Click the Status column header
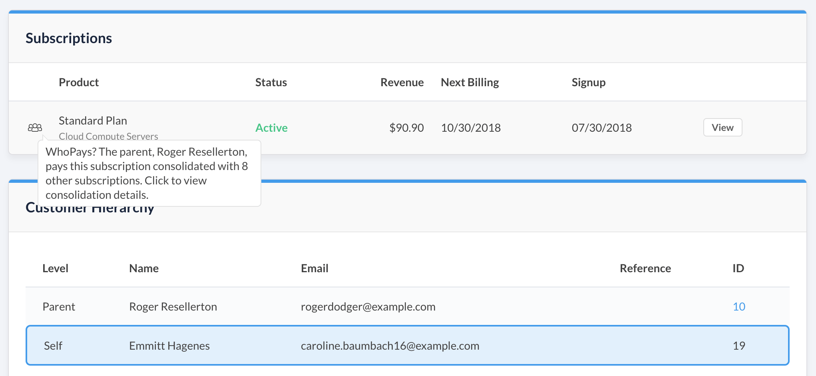 [271, 82]
